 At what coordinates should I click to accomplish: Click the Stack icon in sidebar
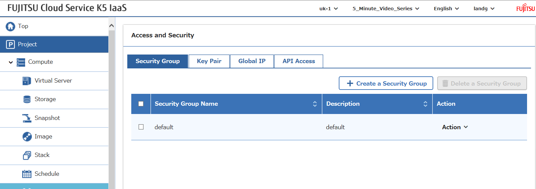[27, 155]
